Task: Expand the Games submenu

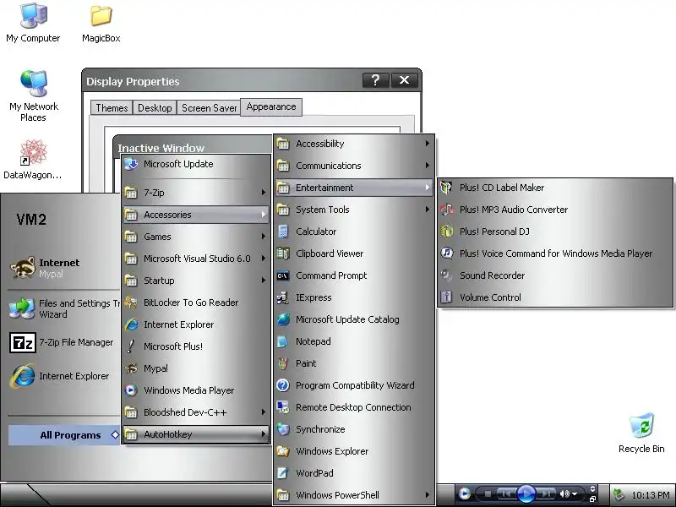Action: (x=196, y=237)
